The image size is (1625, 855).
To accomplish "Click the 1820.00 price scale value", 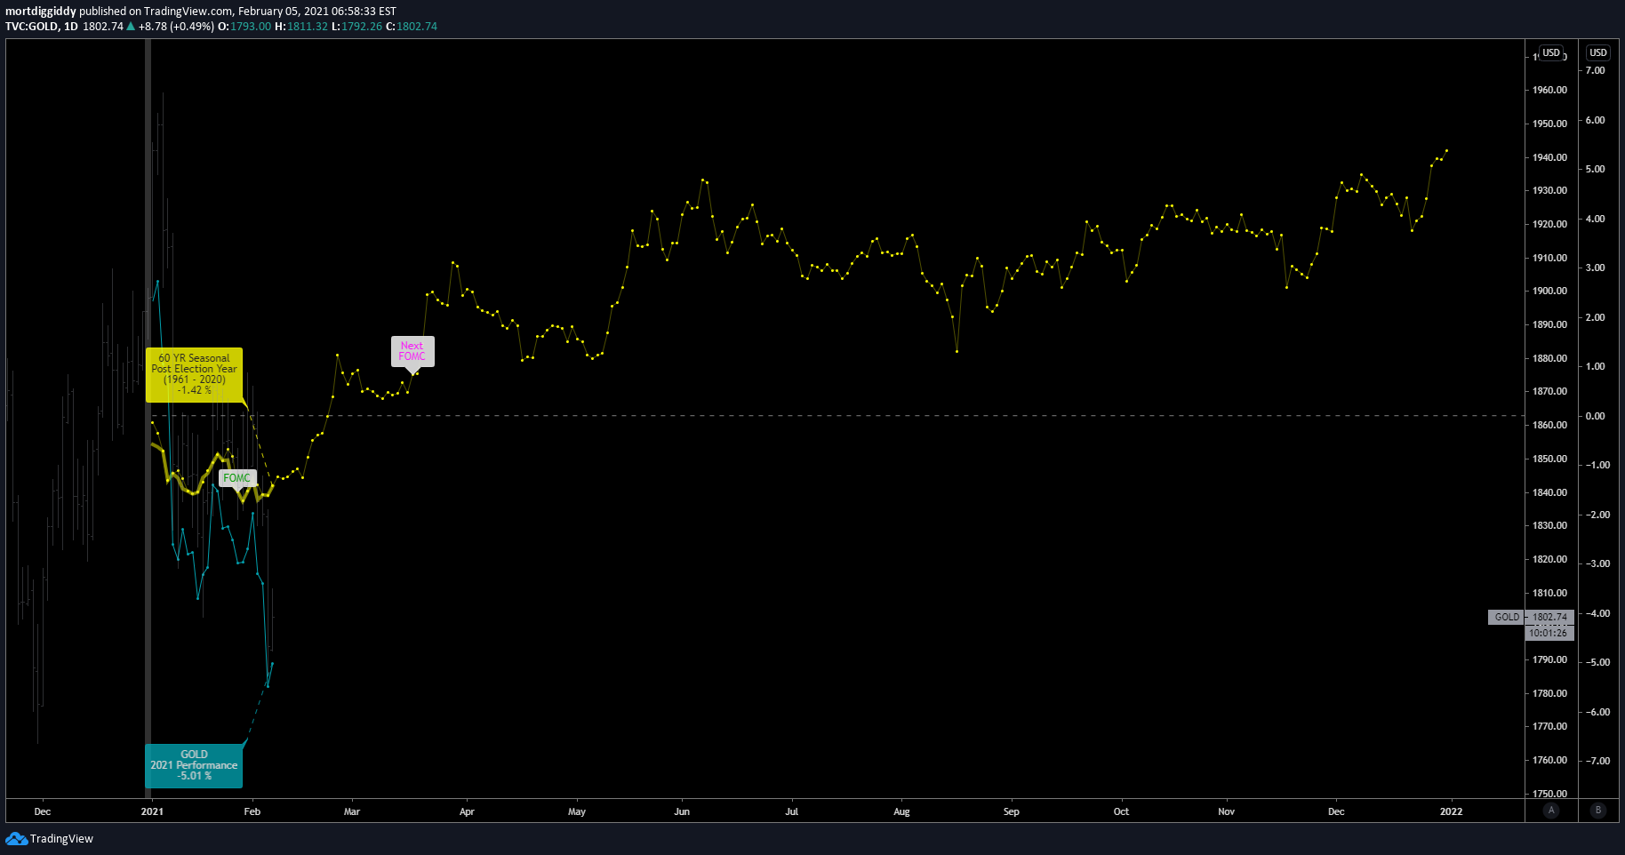I will (1549, 559).
